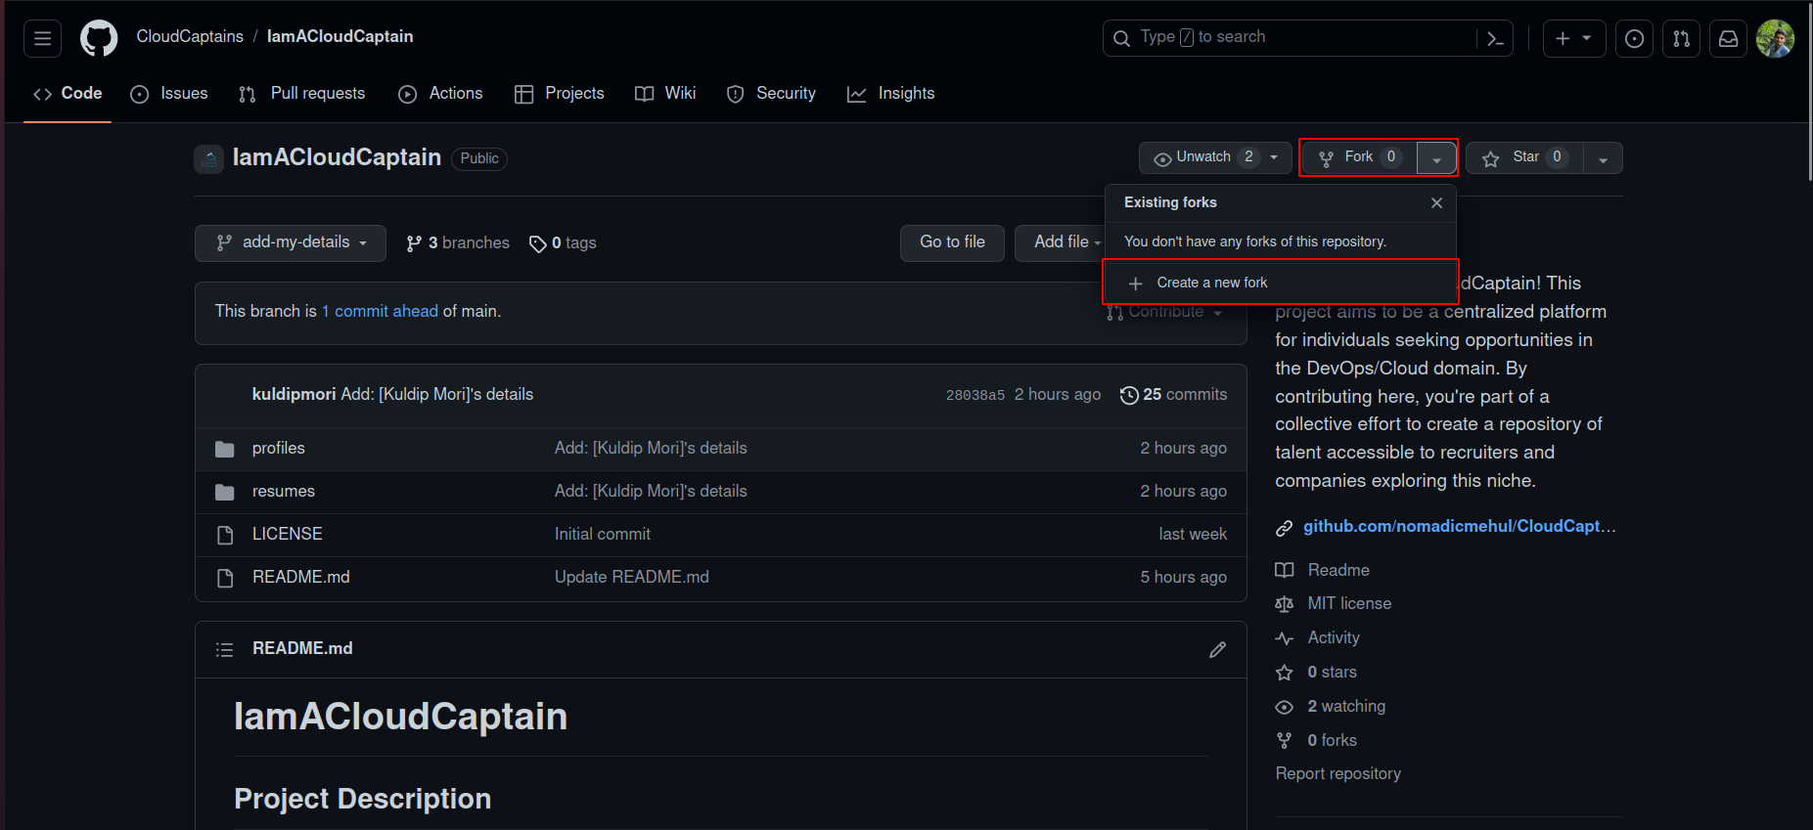The width and height of the screenshot is (1813, 830).
Task: Star the repository
Action: point(1524,157)
